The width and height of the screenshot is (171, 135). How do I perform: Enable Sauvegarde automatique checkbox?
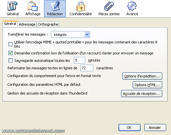[x=10, y=60]
